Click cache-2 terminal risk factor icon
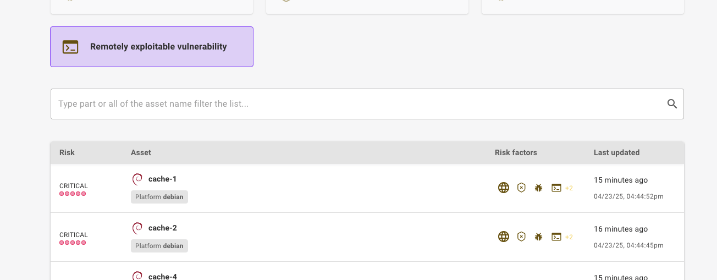The image size is (717, 280). coord(556,237)
